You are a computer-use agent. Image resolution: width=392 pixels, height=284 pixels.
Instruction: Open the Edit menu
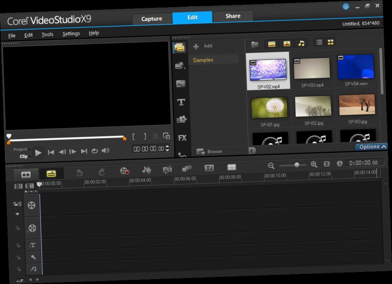pos(29,35)
